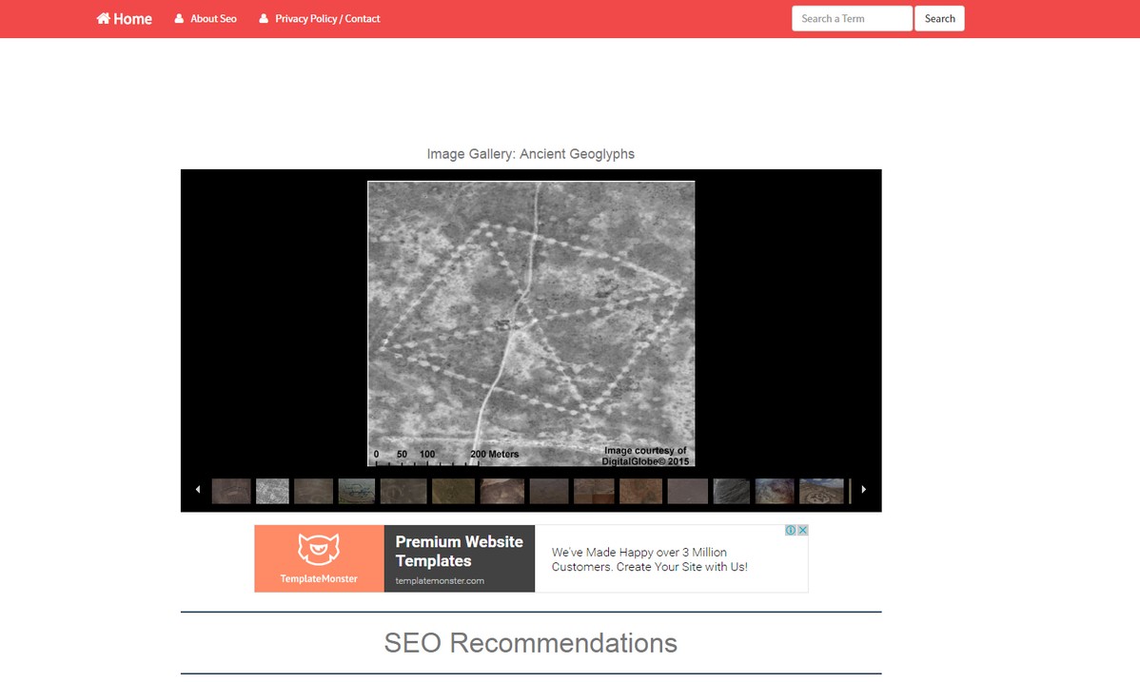Close the TemplateMonster ad
This screenshot has width=1140, height=682.
[802, 530]
